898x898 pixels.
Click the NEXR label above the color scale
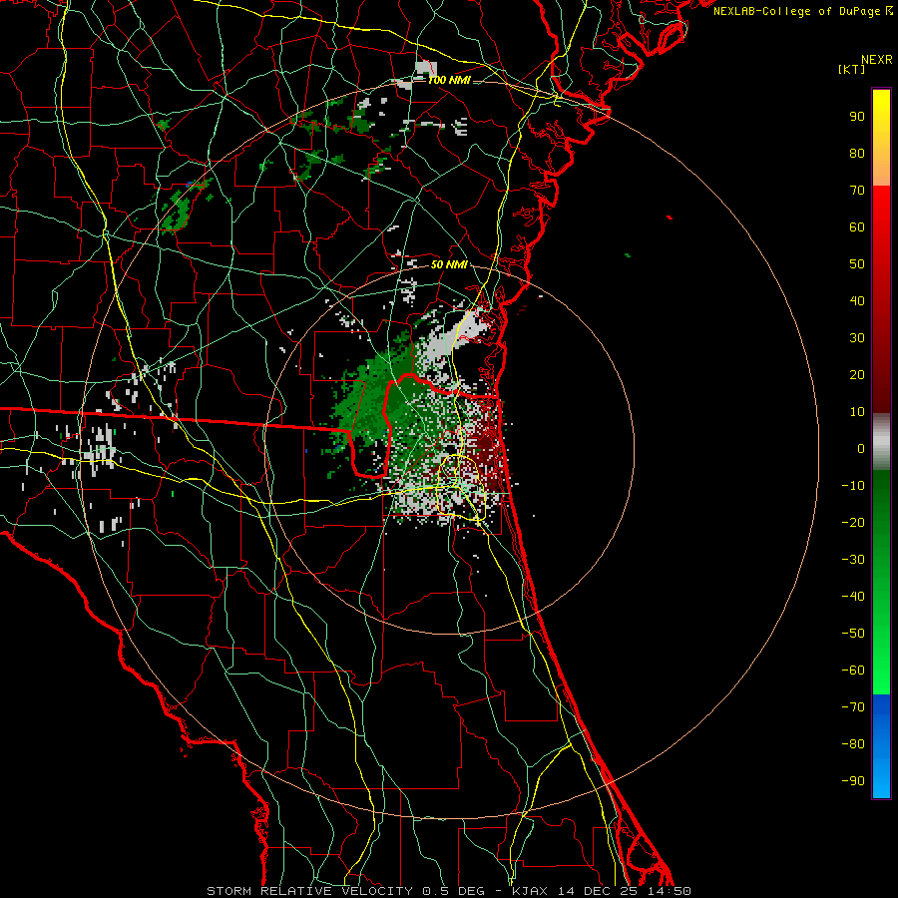coord(877,60)
